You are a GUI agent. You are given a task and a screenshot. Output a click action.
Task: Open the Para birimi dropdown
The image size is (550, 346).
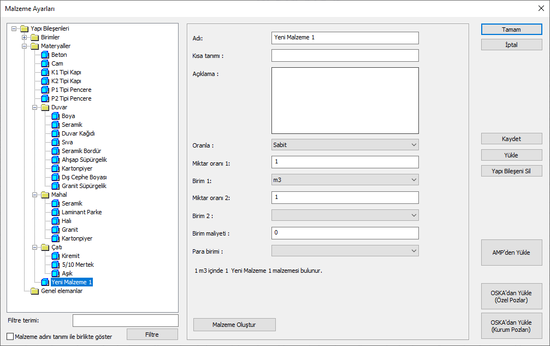(345, 251)
